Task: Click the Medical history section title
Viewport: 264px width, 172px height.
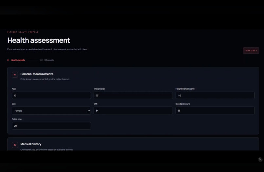Action: coord(31,144)
